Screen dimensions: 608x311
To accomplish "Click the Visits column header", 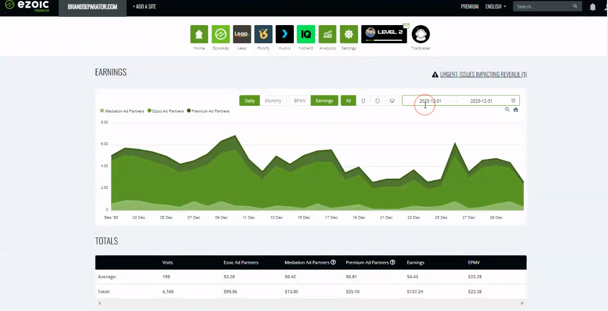I will (x=168, y=263).
